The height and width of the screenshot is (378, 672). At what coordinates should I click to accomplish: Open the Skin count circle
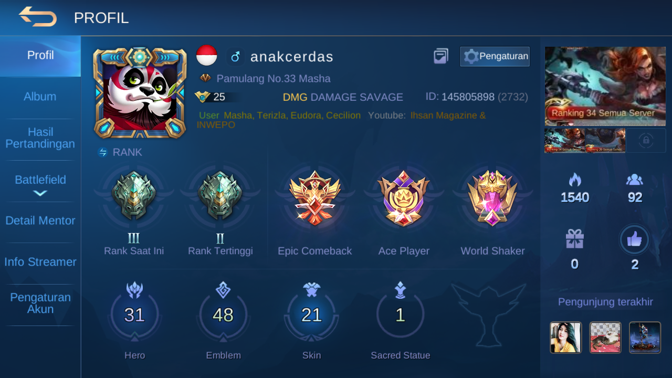point(311,315)
